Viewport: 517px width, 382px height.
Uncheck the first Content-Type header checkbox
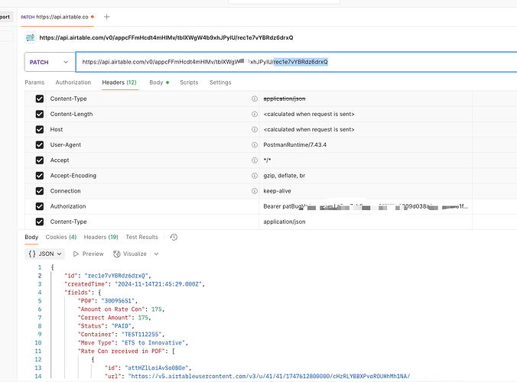[40, 99]
